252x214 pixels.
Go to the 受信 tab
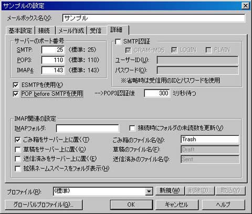tap(96, 30)
